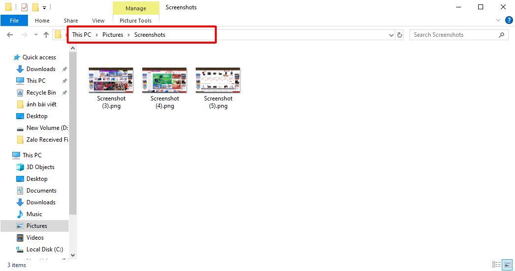Select Music folder in sidebar
Screen dimensions: 515x271
(34, 214)
